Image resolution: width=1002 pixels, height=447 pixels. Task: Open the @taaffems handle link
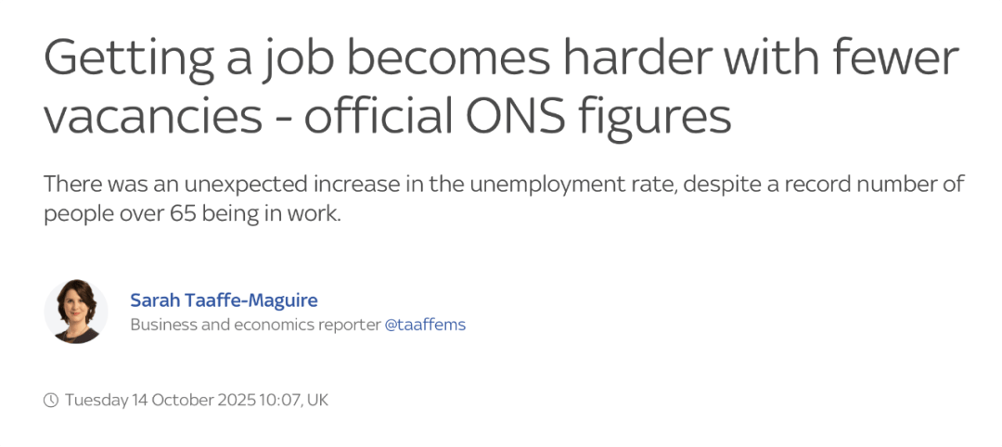pyautogui.click(x=425, y=325)
